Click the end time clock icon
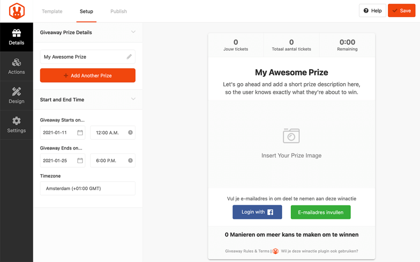The width and height of the screenshot is (420, 262). [x=130, y=161]
